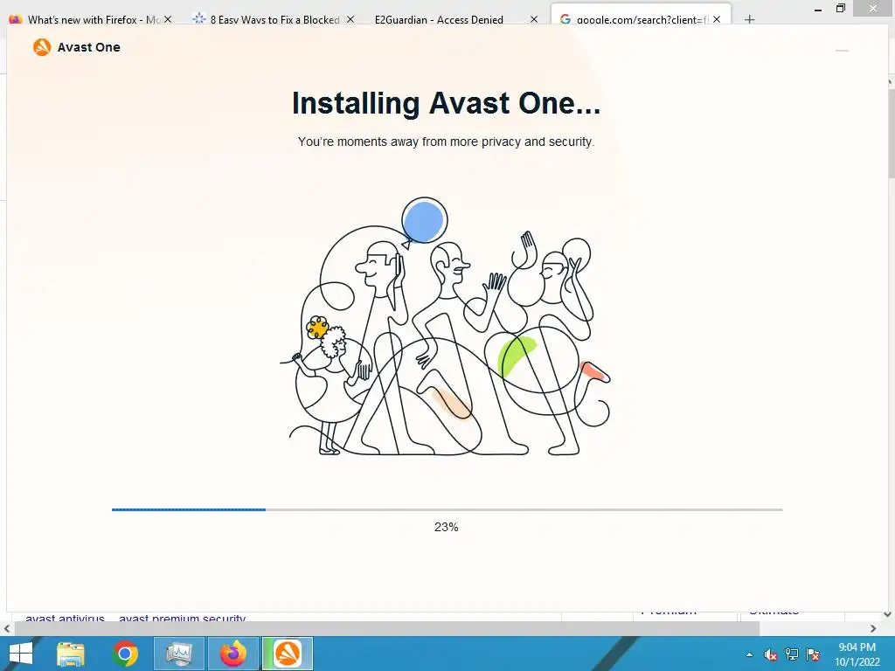Switch to Firefox in the taskbar
The height and width of the screenshot is (671, 895).
233,654
